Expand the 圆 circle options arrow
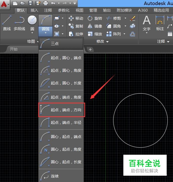 coord(32,33)
